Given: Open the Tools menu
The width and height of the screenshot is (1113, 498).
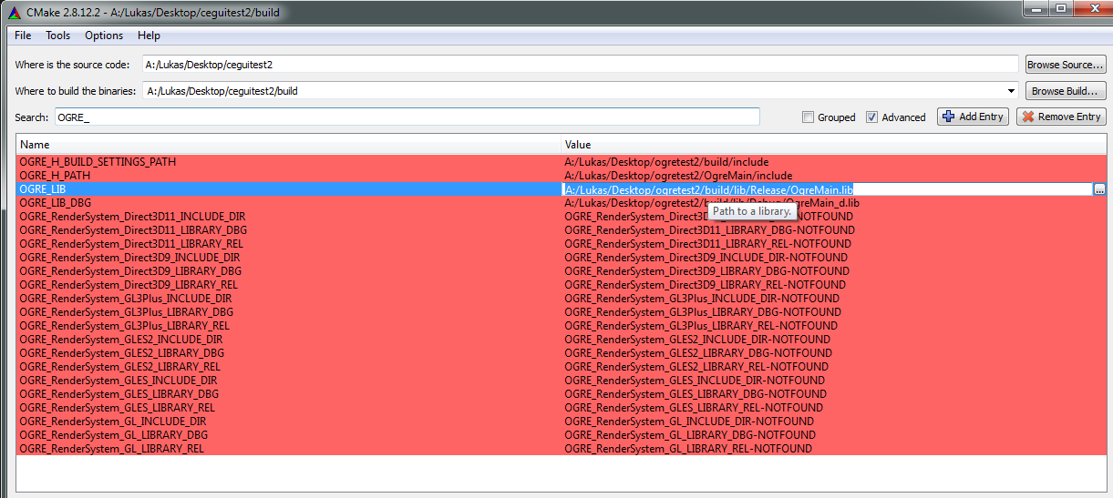Looking at the screenshot, I should click(58, 36).
